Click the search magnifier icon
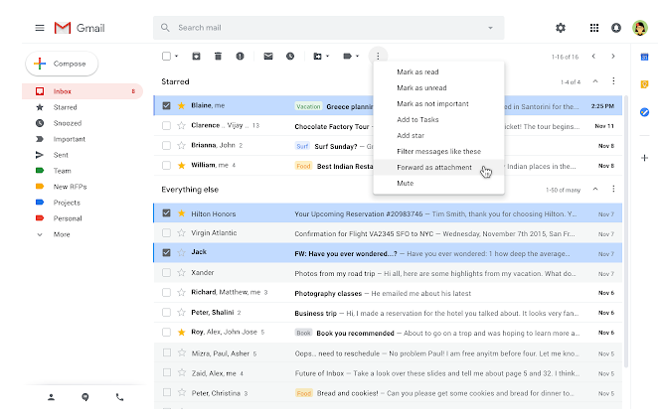The width and height of the screenshot is (663, 419). [165, 28]
